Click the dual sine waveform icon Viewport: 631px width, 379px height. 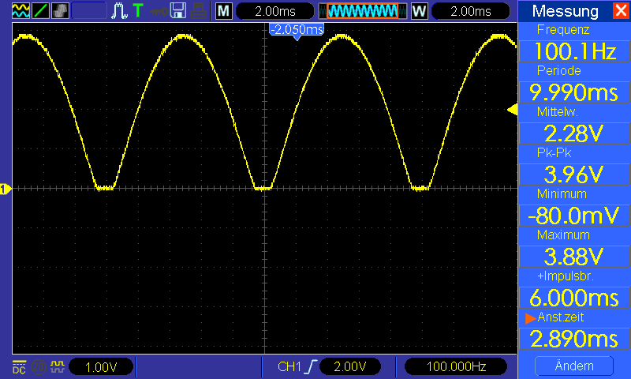coord(21,10)
